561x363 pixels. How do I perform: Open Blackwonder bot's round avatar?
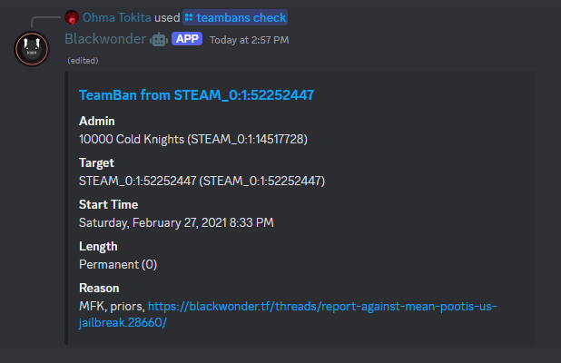pyautogui.click(x=32, y=49)
